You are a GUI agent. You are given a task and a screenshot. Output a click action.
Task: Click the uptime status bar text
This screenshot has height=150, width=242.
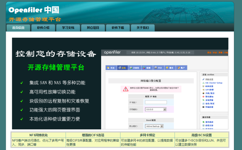click(161, 53)
